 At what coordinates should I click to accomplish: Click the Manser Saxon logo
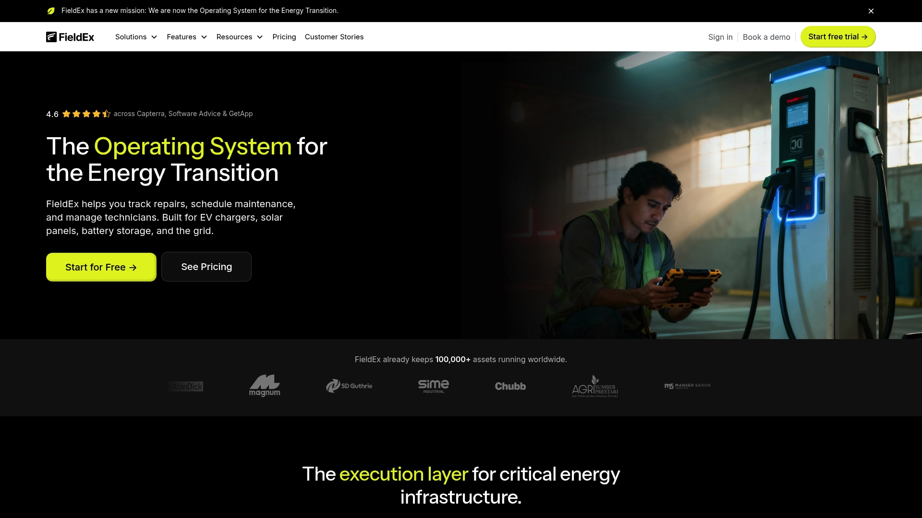point(687,385)
